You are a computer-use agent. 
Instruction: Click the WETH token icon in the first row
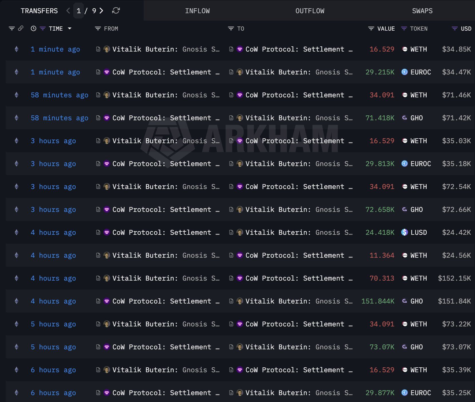pyautogui.click(x=405, y=49)
